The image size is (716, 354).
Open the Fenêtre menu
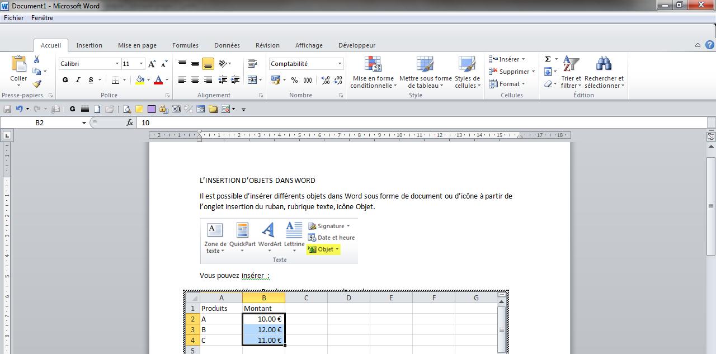[43, 18]
